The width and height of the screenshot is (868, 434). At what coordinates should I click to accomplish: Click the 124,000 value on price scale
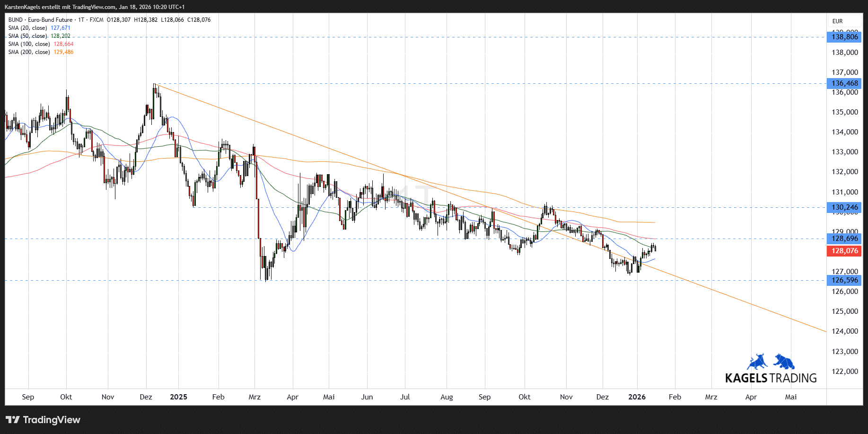pyautogui.click(x=844, y=331)
